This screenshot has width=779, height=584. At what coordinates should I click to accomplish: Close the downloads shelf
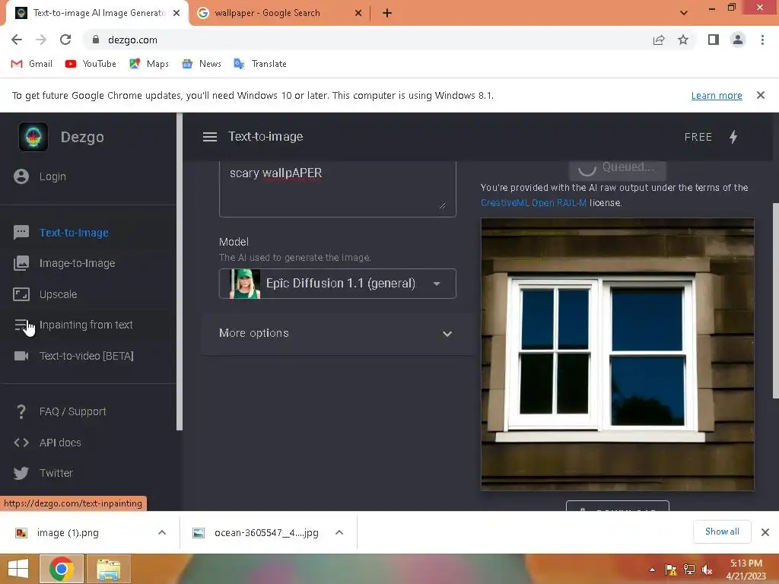[765, 532]
